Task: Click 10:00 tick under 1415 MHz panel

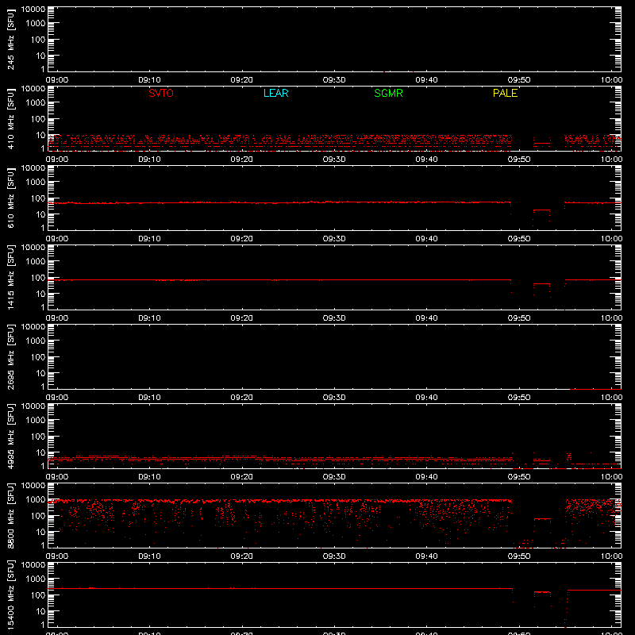Action: click(x=611, y=318)
